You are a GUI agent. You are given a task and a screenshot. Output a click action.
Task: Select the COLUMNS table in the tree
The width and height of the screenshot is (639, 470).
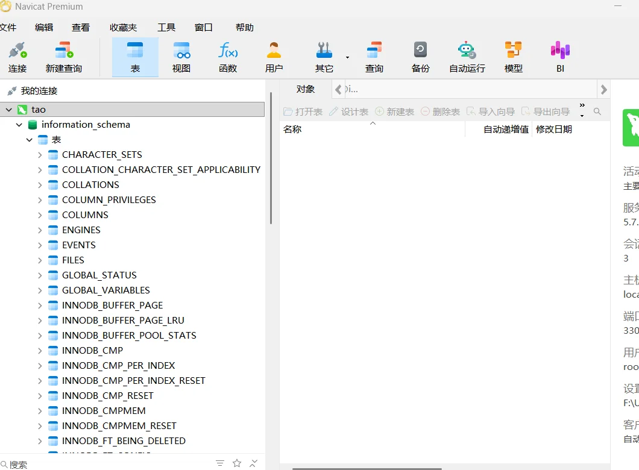click(x=85, y=215)
